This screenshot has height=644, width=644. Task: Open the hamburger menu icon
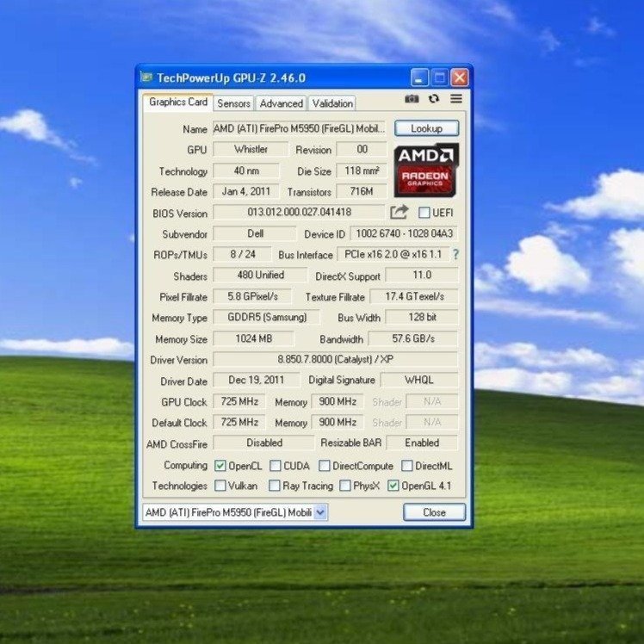pos(456,99)
